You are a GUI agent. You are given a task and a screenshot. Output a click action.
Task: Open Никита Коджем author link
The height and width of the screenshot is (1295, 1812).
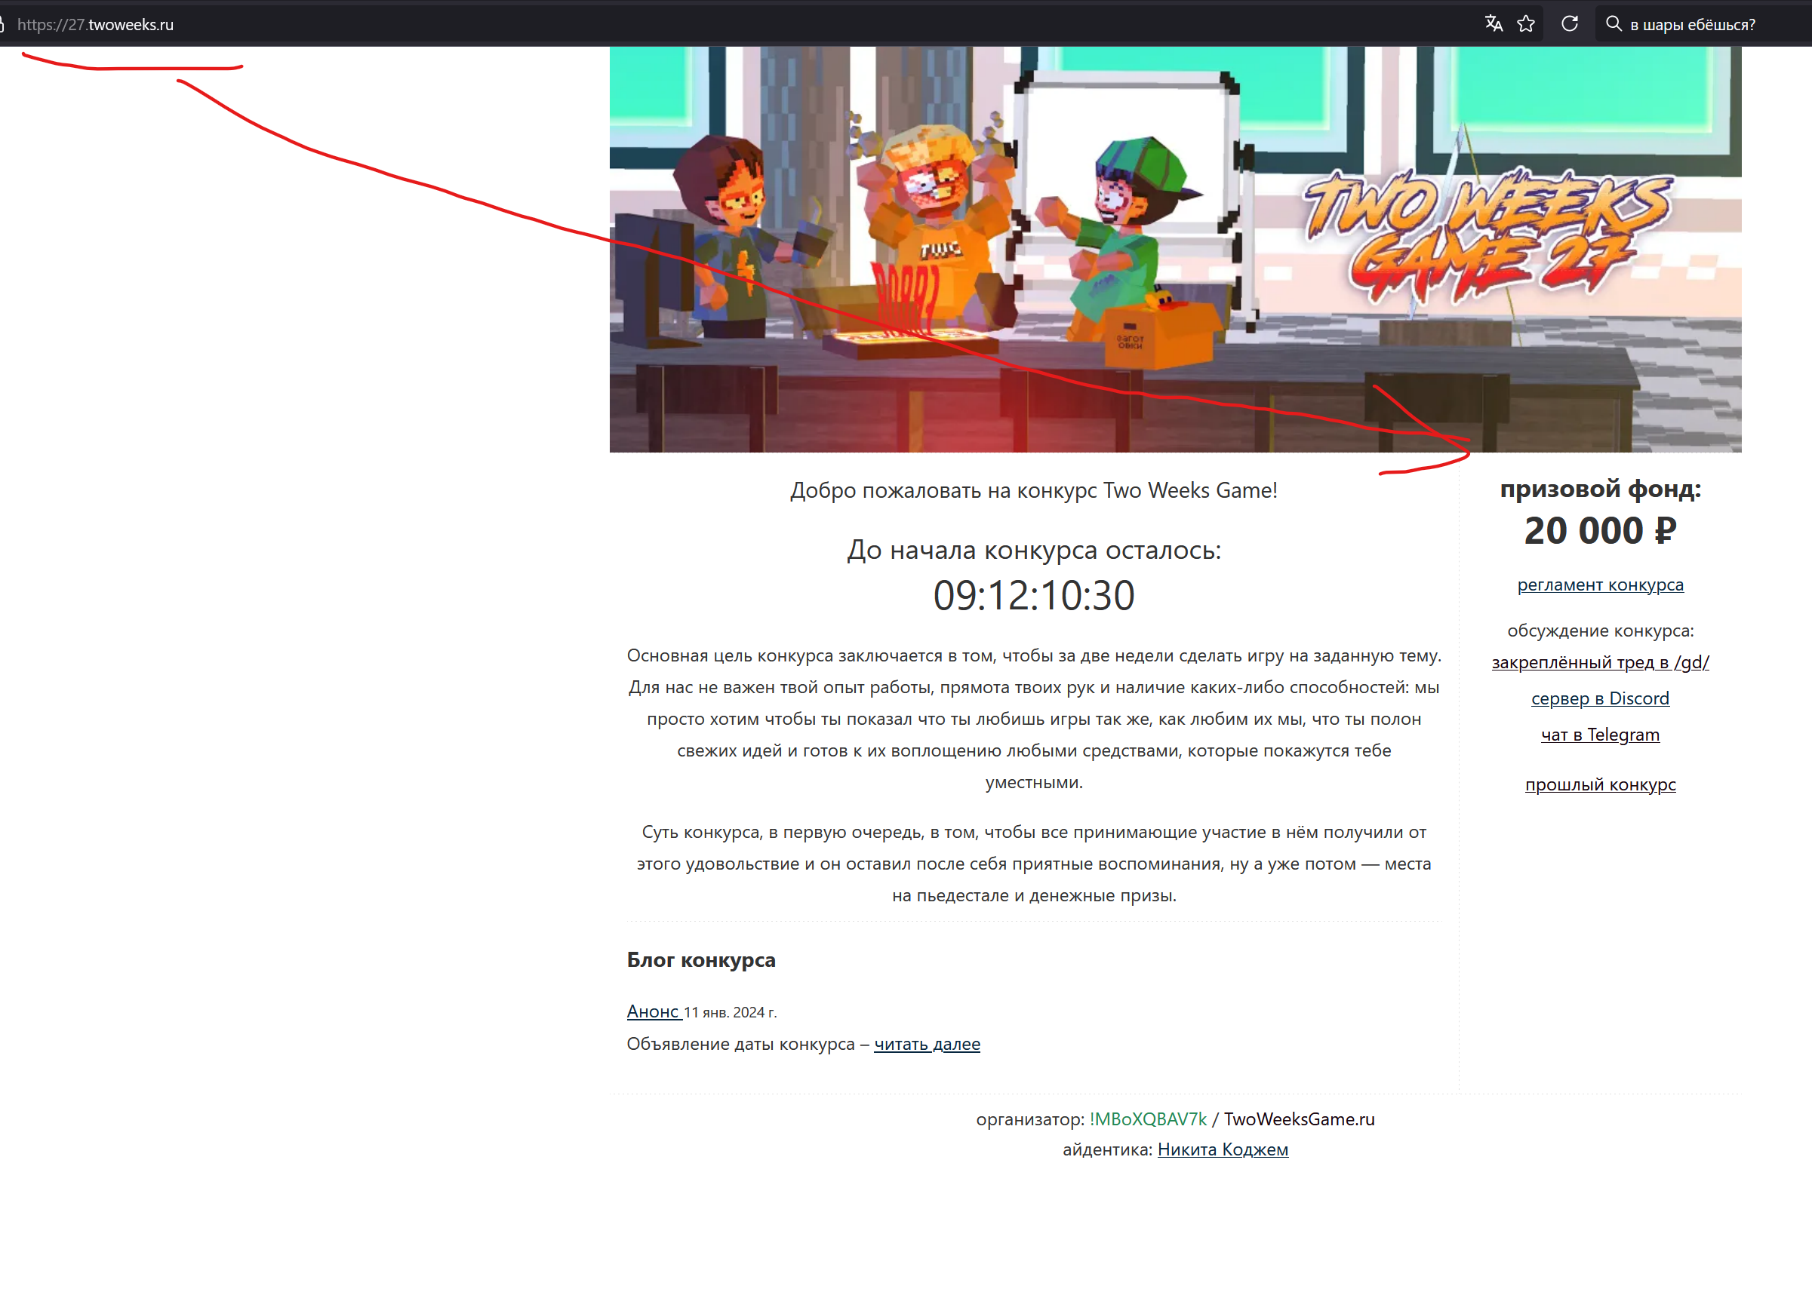tap(1223, 1149)
